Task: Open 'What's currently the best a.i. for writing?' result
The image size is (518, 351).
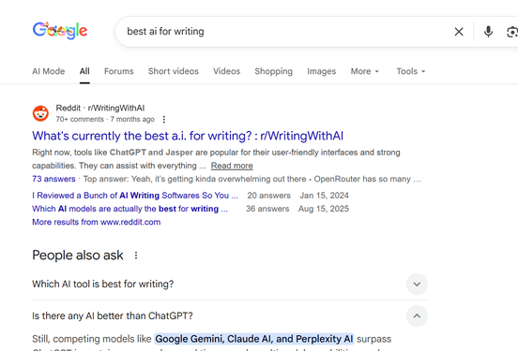Action: pyautogui.click(x=188, y=136)
